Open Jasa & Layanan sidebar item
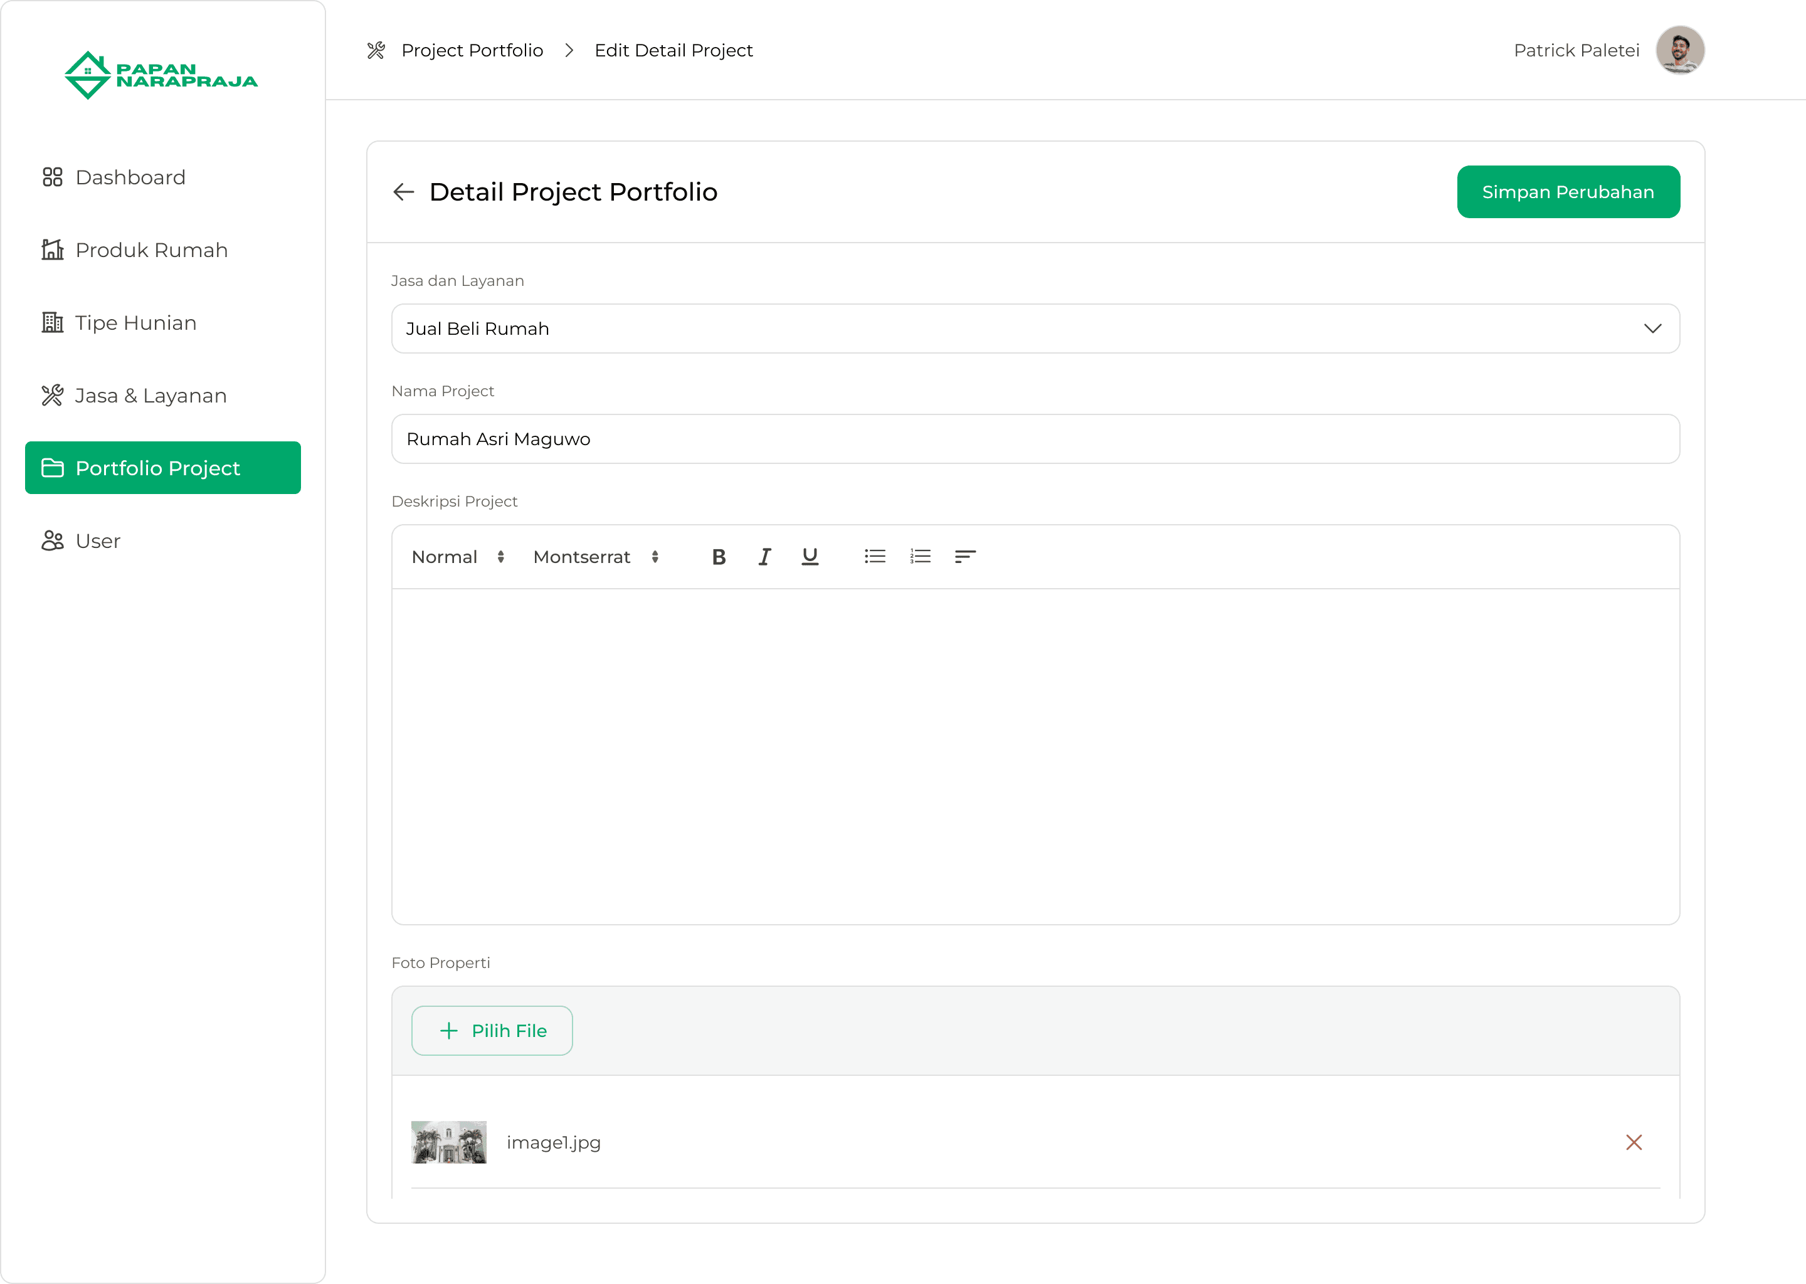 (150, 396)
